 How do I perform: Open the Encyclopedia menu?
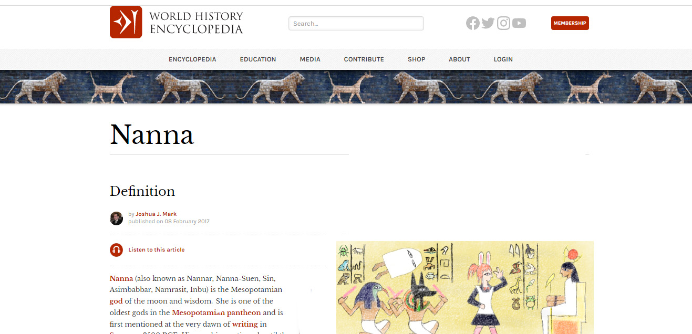click(x=192, y=59)
